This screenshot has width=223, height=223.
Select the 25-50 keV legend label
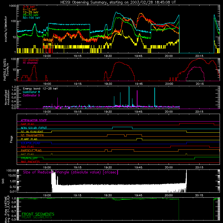click(x=31, y=15)
